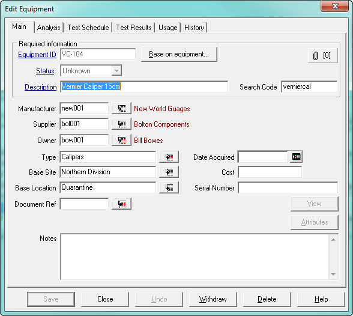This screenshot has width=353, height=316.
Task: Open the Base Site lookup list icon
Action: (169, 172)
